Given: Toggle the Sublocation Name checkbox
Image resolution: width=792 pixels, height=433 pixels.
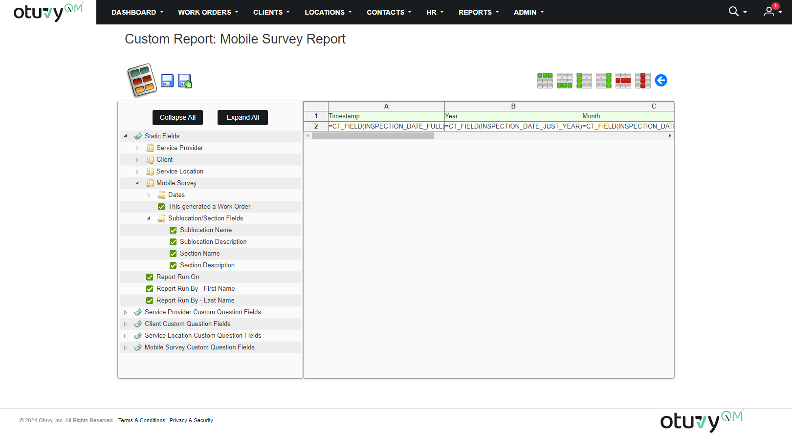Looking at the screenshot, I should click(x=173, y=230).
